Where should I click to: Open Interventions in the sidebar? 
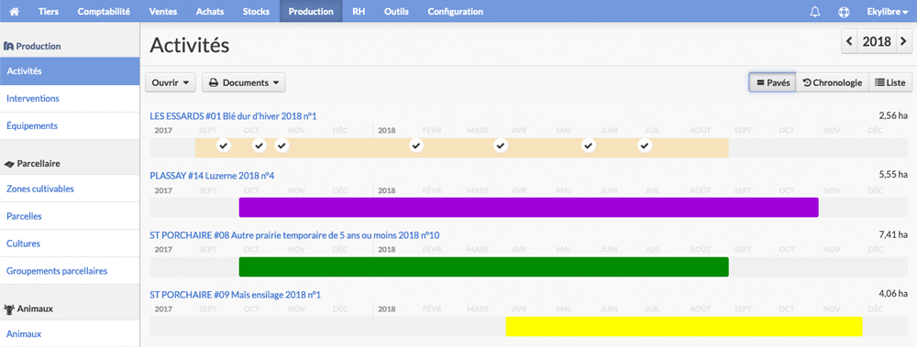tap(70, 99)
